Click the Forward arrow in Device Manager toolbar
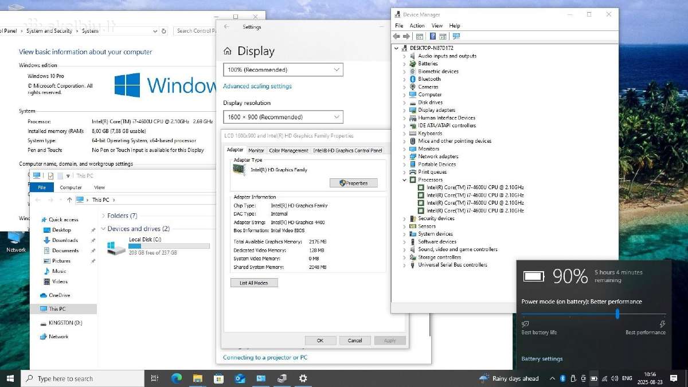Image resolution: width=688 pixels, height=387 pixels. (406, 36)
